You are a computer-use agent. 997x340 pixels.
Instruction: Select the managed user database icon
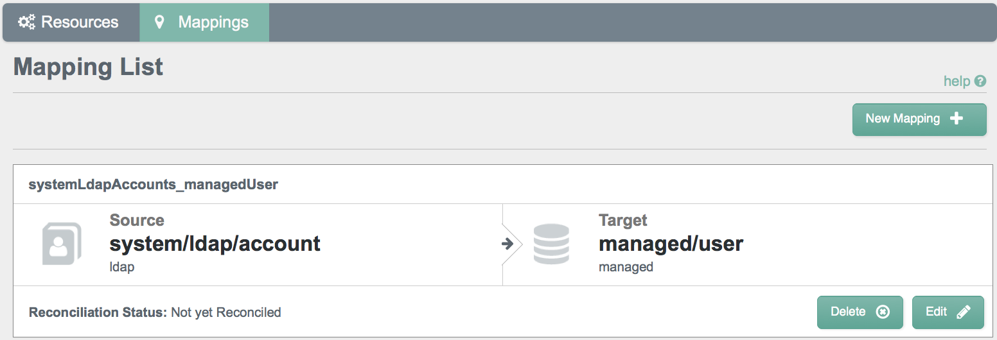click(551, 244)
